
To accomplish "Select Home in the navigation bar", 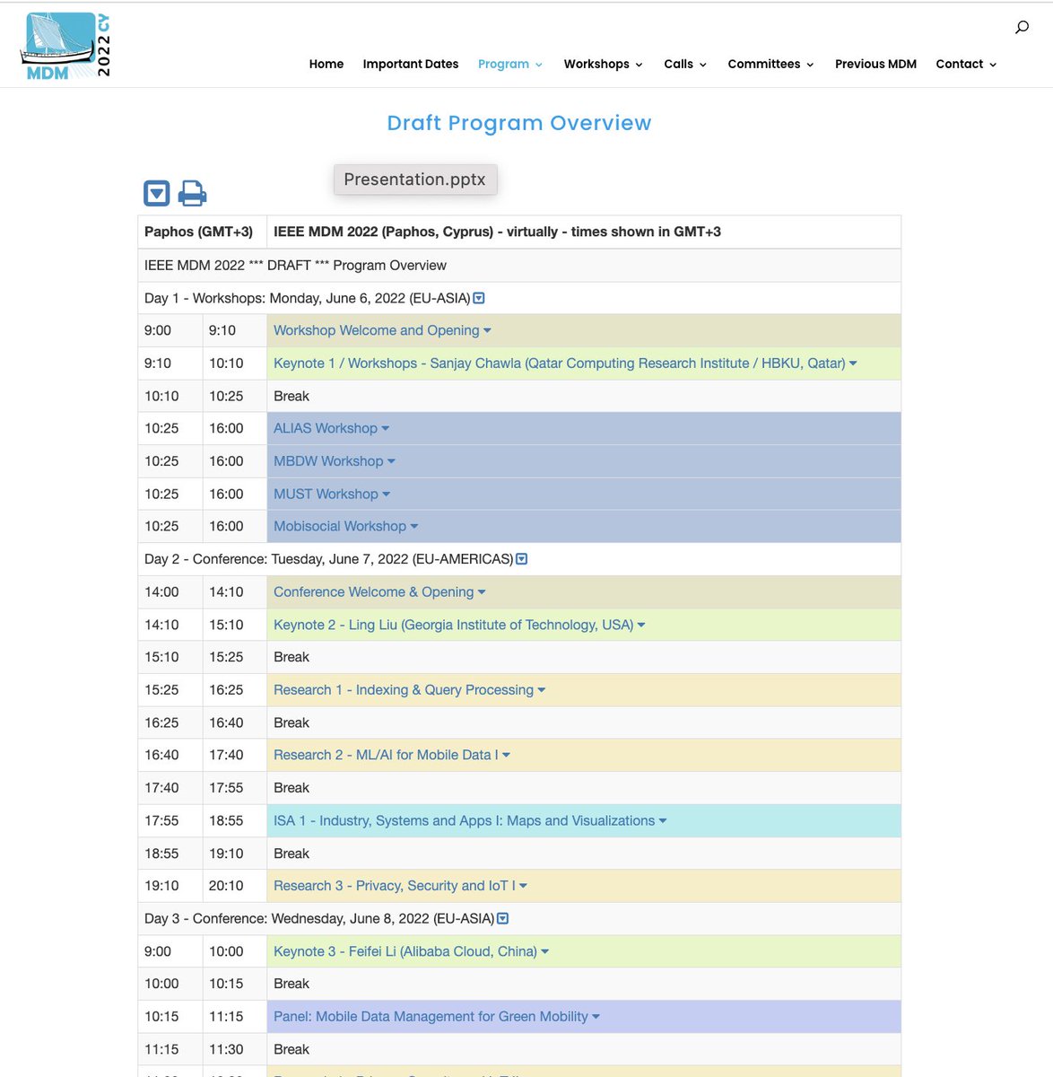I will [x=326, y=64].
